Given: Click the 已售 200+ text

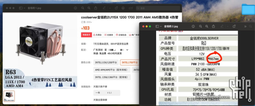Looking at the screenshot, I should click(x=86, y=22).
